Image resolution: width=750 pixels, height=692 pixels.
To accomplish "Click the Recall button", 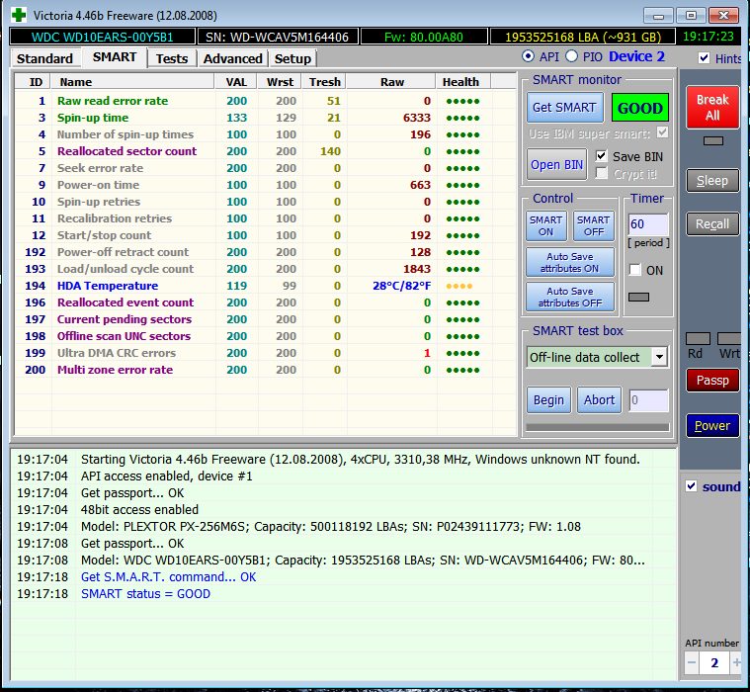I will 712,224.
